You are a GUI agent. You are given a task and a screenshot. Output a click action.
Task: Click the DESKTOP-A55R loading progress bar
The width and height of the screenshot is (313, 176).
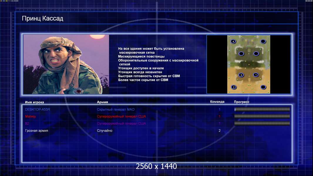[x=262, y=109]
